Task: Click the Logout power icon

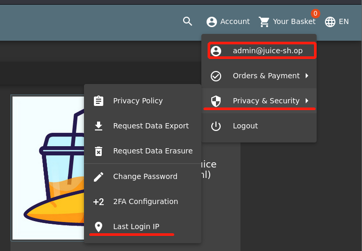Action: pyautogui.click(x=216, y=126)
